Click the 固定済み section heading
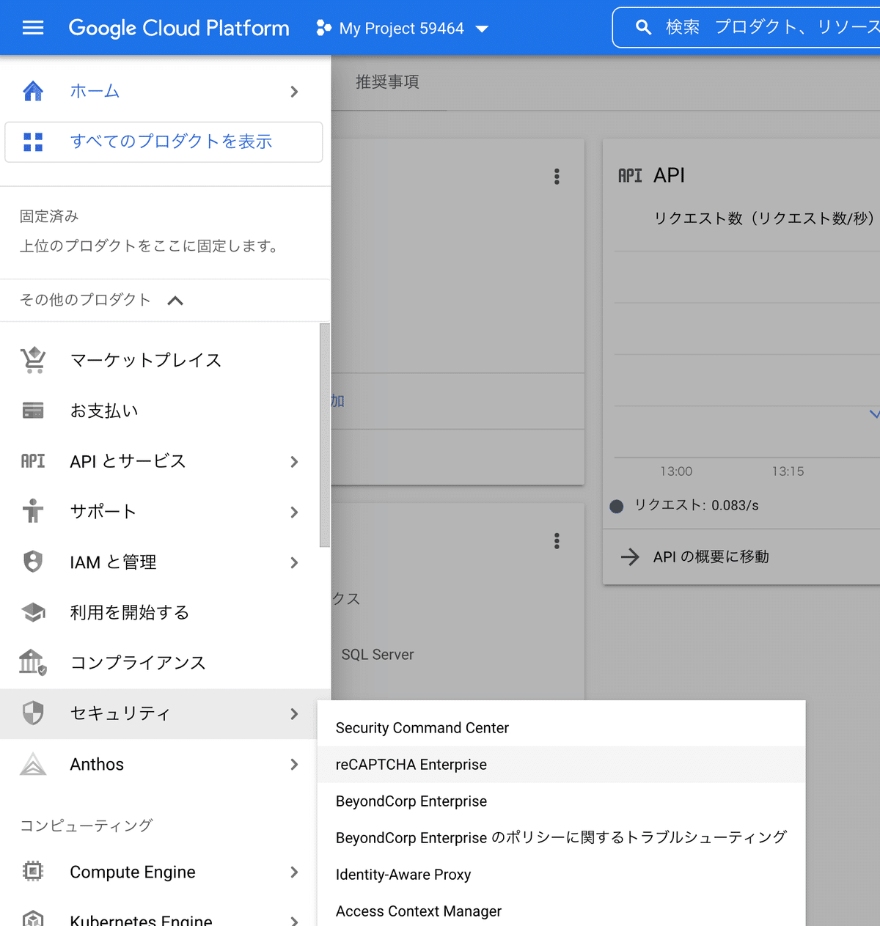The width and height of the screenshot is (880, 926). point(49,216)
